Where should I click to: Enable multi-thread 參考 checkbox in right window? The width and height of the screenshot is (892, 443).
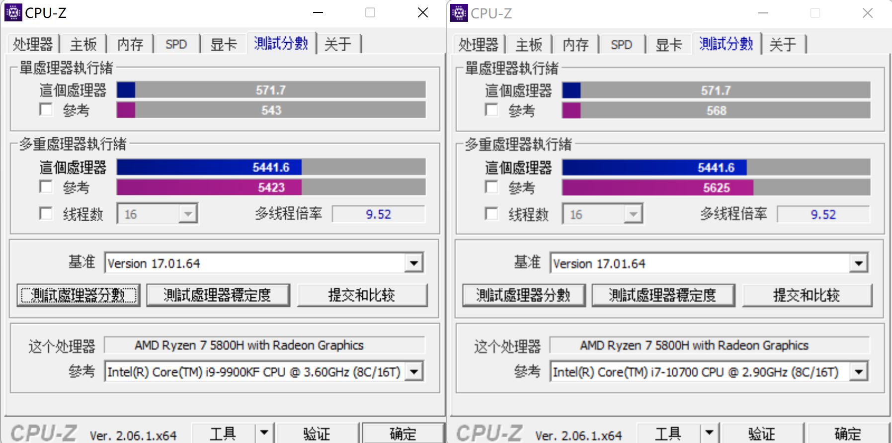491,187
